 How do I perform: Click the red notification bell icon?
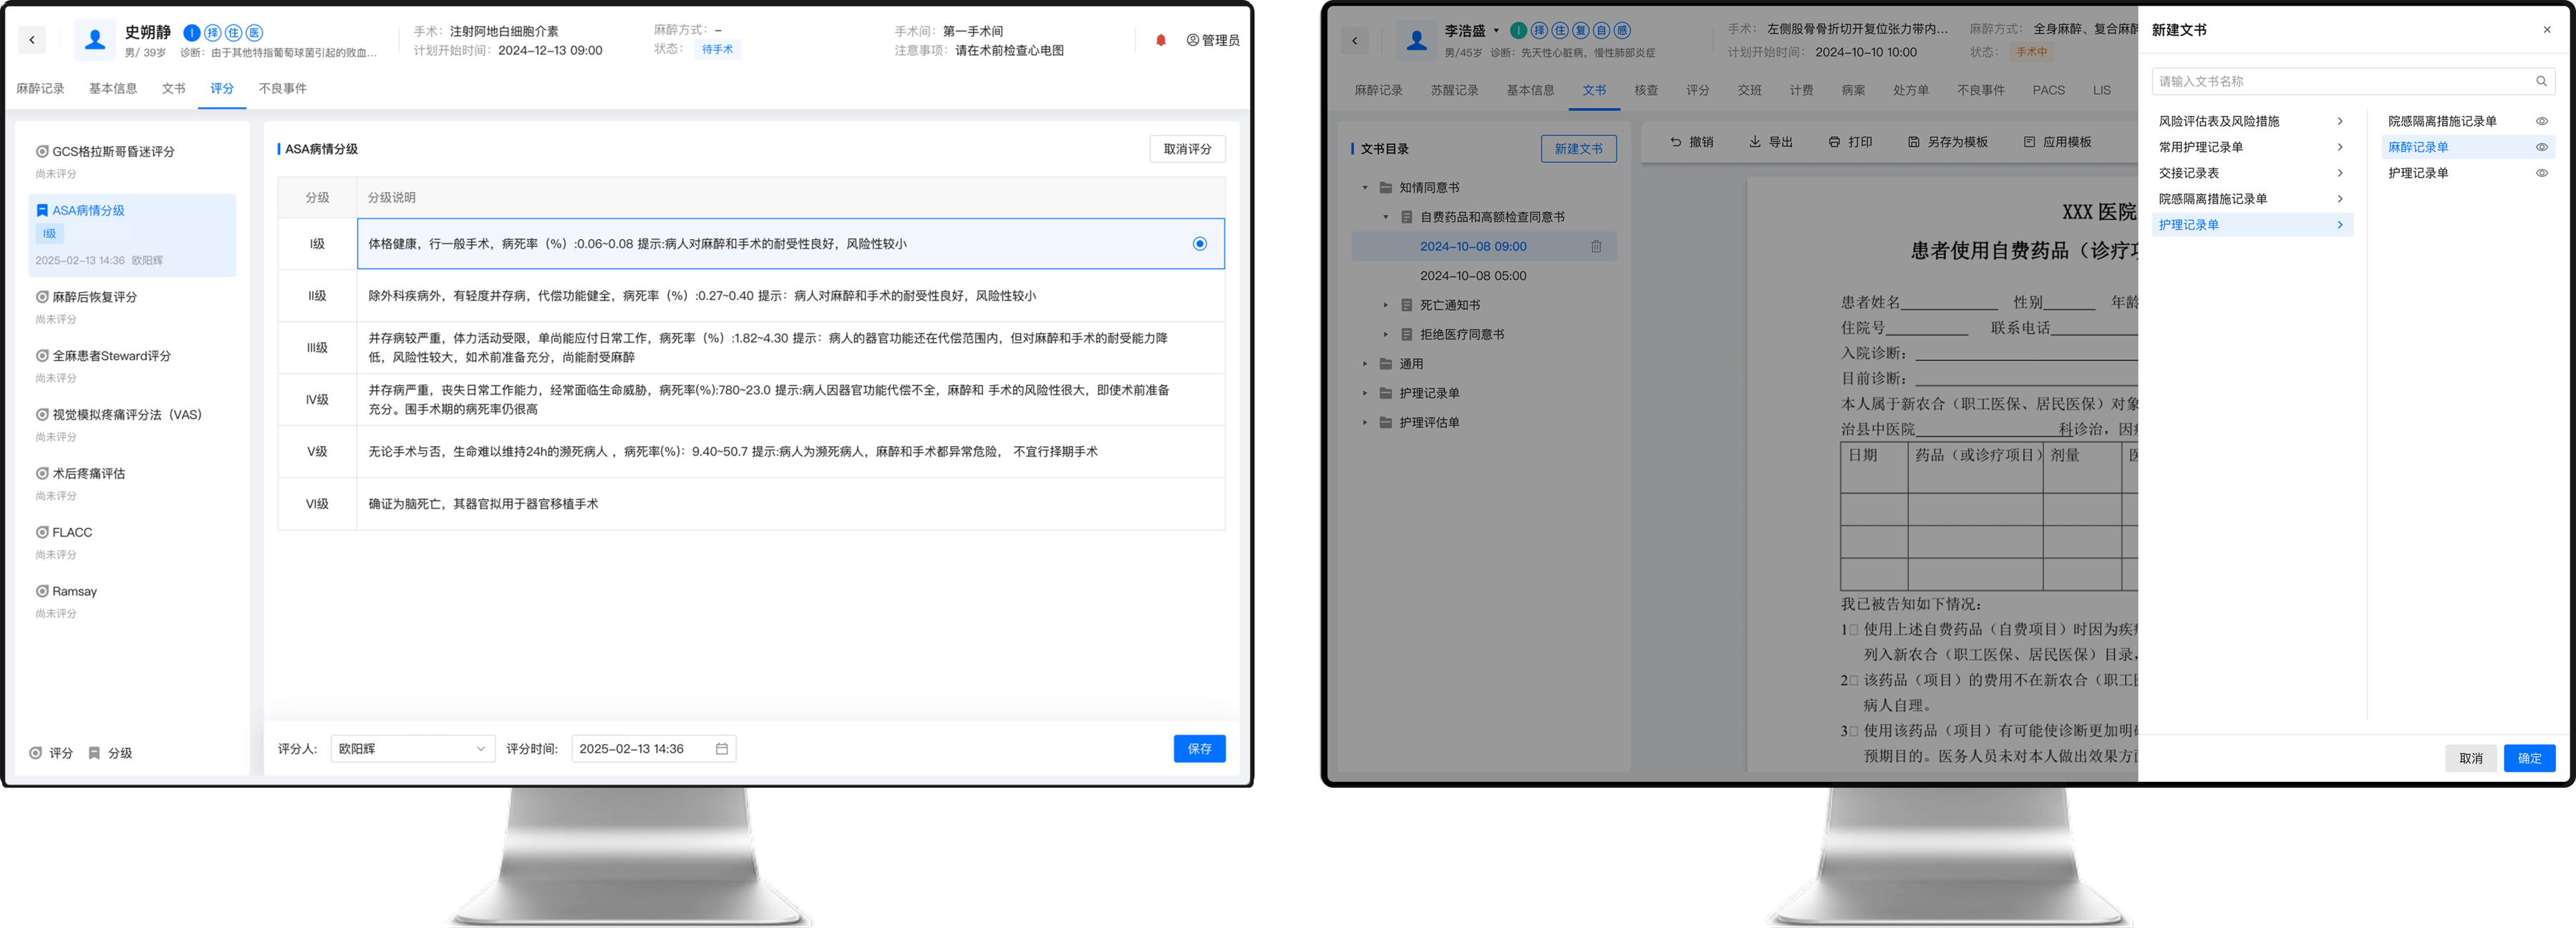[x=1160, y=40]
